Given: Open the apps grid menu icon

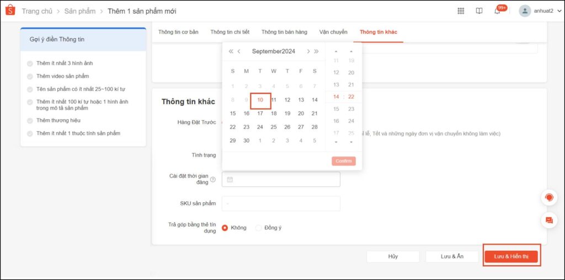Looking at the screenshot, I should (x=461, y=11).
